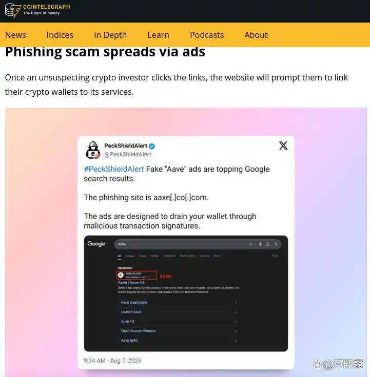Click the blue verified badge
This screenshot has height=377, width=370.
click(x=152, y=146)
